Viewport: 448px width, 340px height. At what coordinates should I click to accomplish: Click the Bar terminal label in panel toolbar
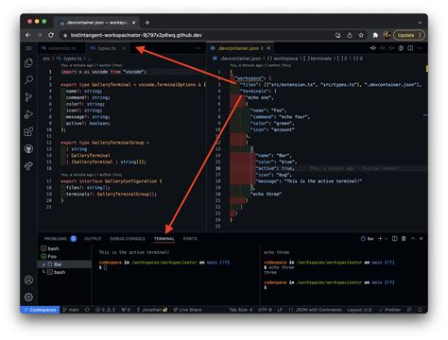coord(368,239)
